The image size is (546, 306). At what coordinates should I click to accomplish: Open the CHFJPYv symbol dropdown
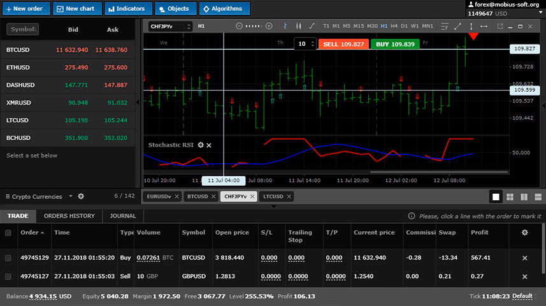[170, 26]
